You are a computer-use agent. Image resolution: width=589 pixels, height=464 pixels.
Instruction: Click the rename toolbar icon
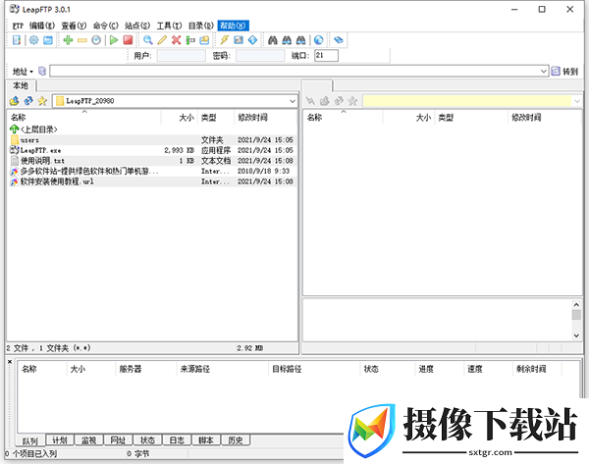[190, 40]
